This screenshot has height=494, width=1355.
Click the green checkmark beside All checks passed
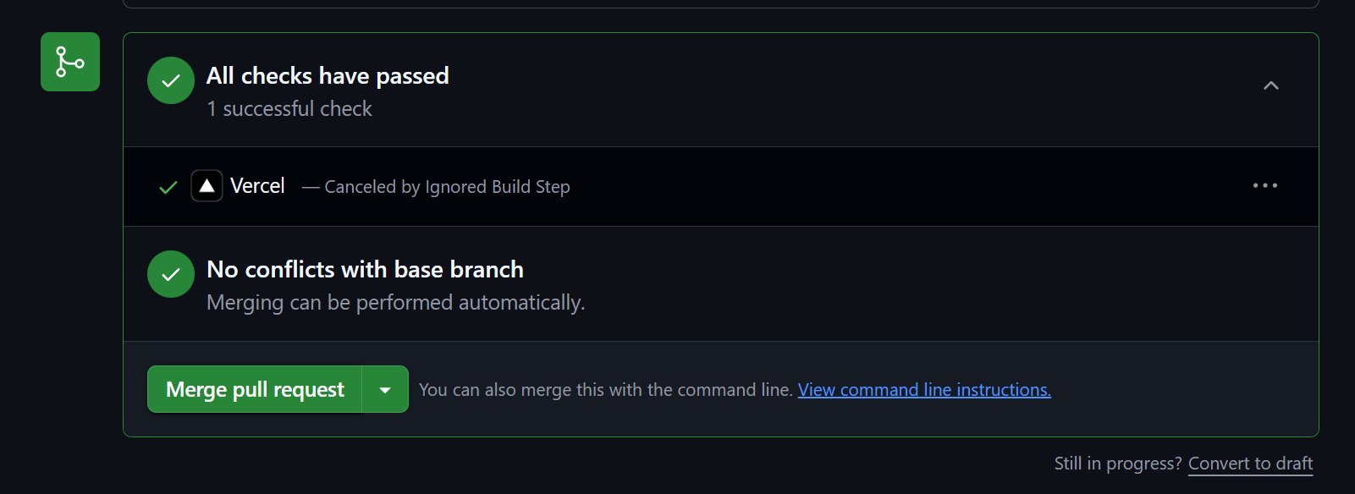coord(171,80)
